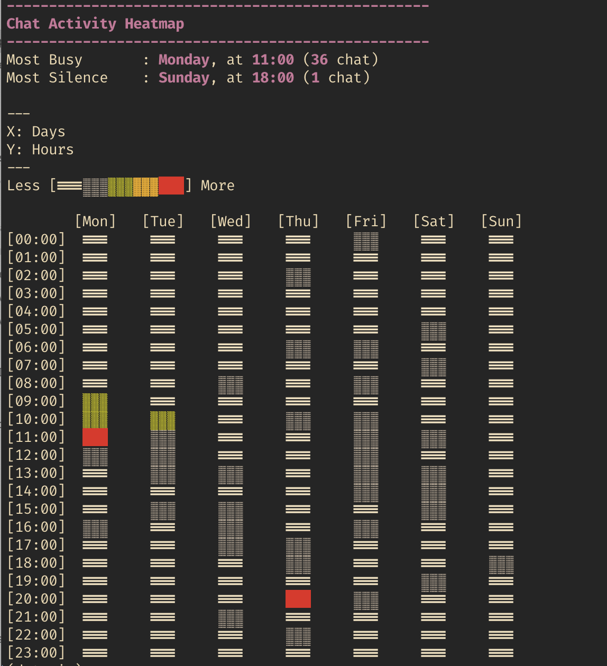
Task: Click the orange swatch in the legend
Action: 145,186
